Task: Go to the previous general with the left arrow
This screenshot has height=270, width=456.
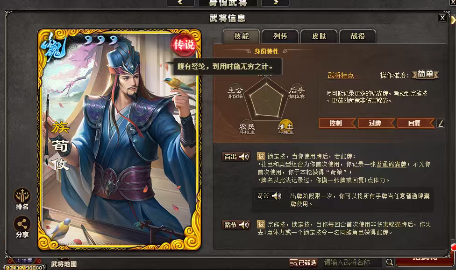Action: click(181, 2)
